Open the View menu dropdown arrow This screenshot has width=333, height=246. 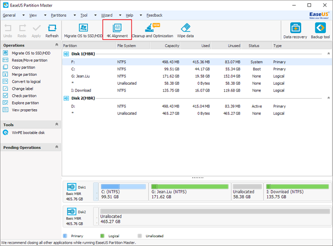click(x=46, y=16)
